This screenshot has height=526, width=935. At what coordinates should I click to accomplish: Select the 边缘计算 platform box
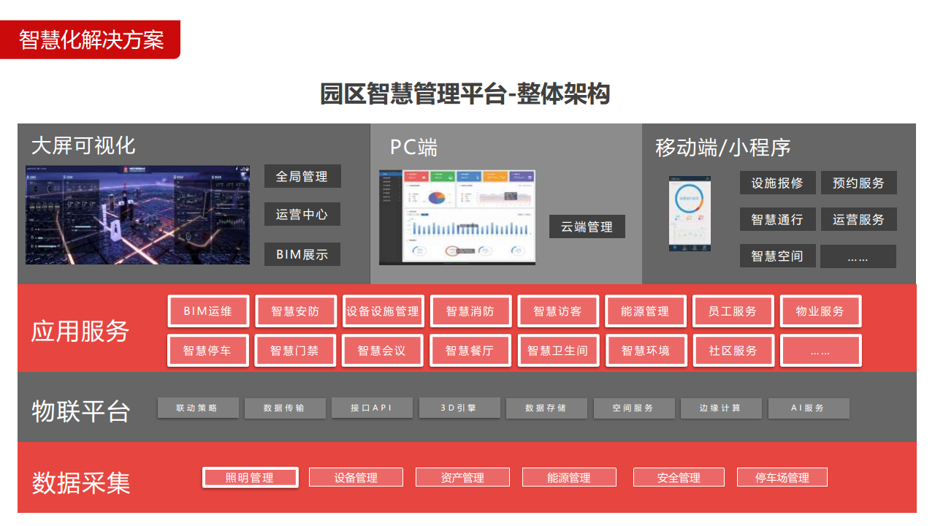pyautogui.click(x=721, y=408)
